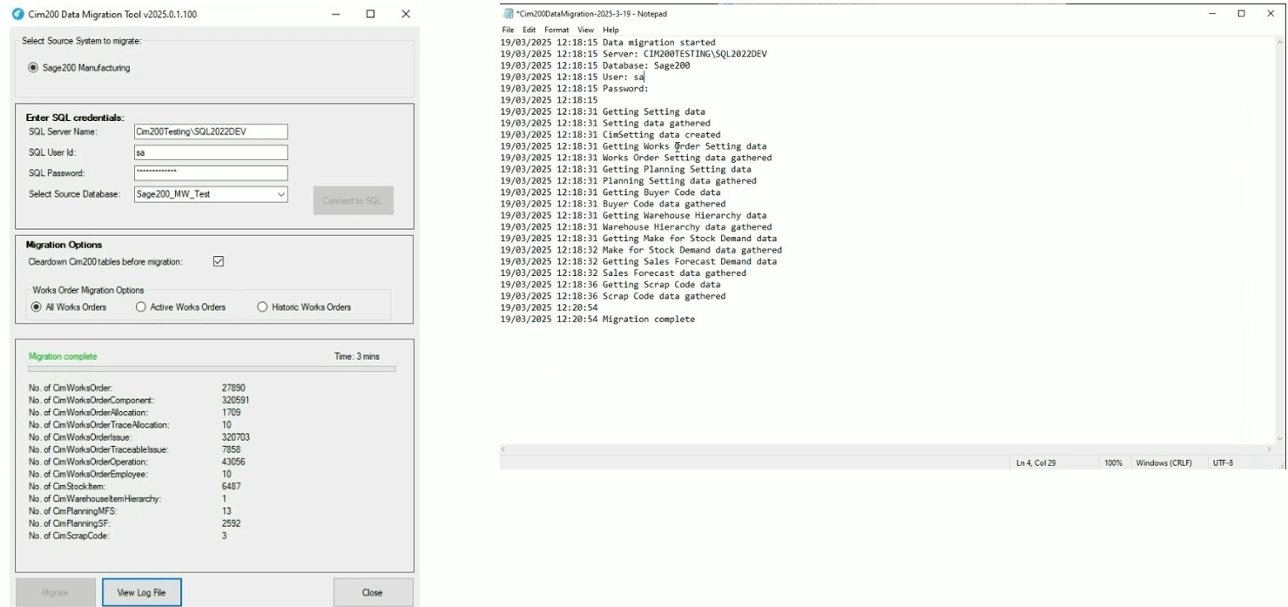
Task: Select the All Works Orders radio button
Action: point(37,307)
